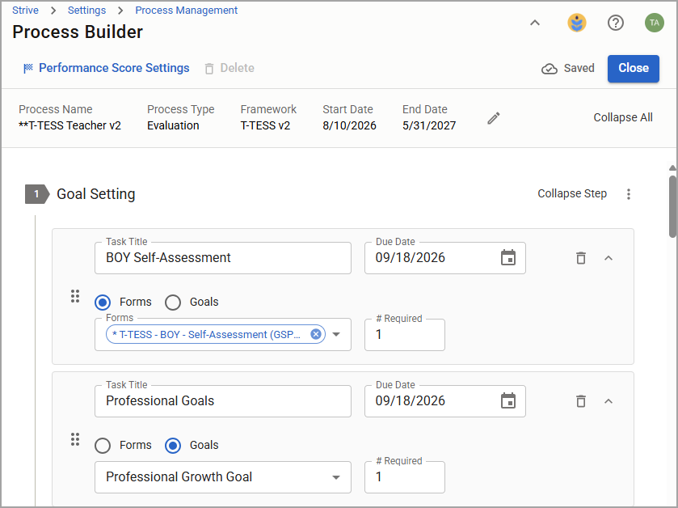Remove the T-TESS BOY Self-Assessment form chip
Image resolution: width=678 pixels, height=508 pixels.
[316, 334]
